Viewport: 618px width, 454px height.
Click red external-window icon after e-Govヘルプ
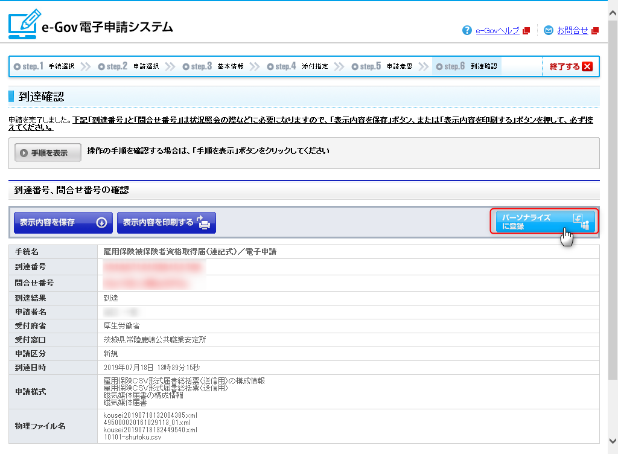(526, 30)
